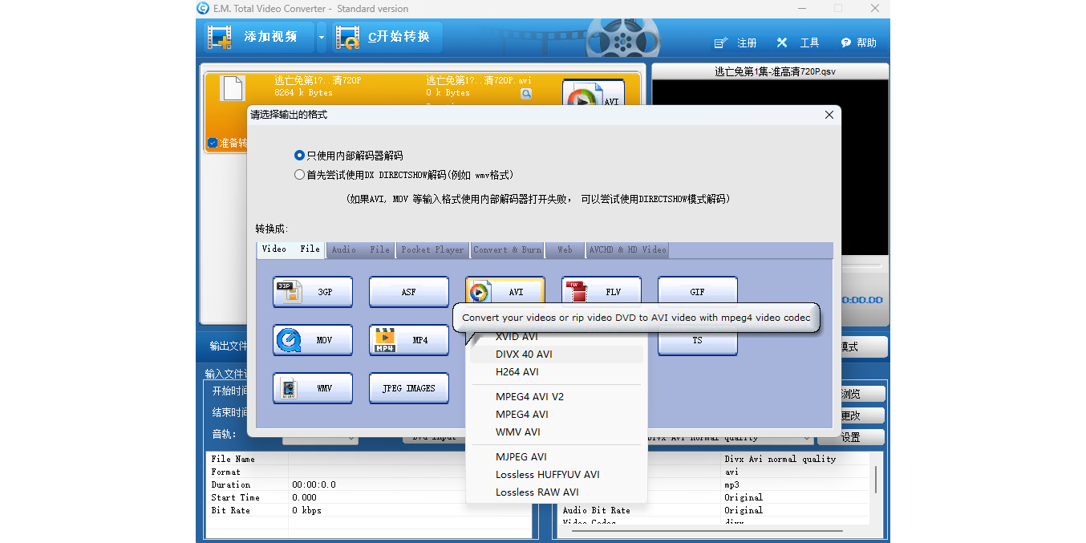
Task: Choose the JPEG IMAGES format icon
Action: (408, 388)
